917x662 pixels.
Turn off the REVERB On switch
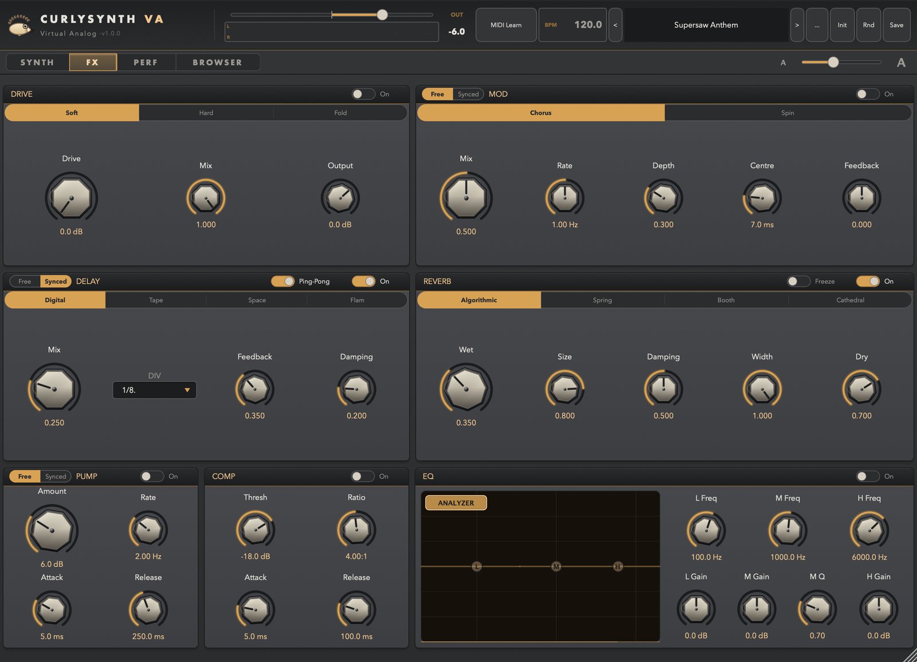(x=868, y=281)
